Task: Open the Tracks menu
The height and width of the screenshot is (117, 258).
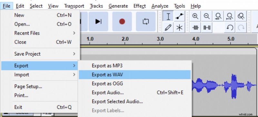Action: point(96,6)
